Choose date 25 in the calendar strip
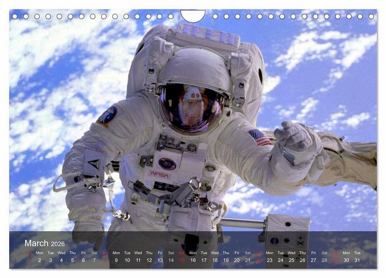386x278 pixels. coord(291,260)
